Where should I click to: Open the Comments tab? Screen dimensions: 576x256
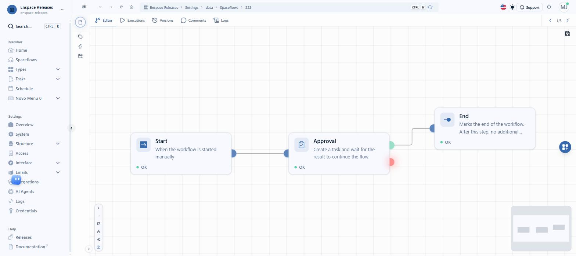point(193,21)
